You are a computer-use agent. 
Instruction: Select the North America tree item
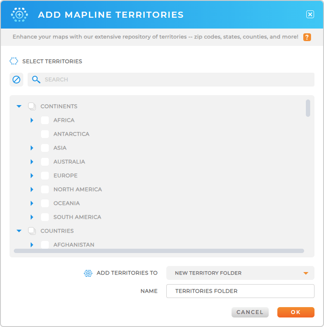click(78, 189)
